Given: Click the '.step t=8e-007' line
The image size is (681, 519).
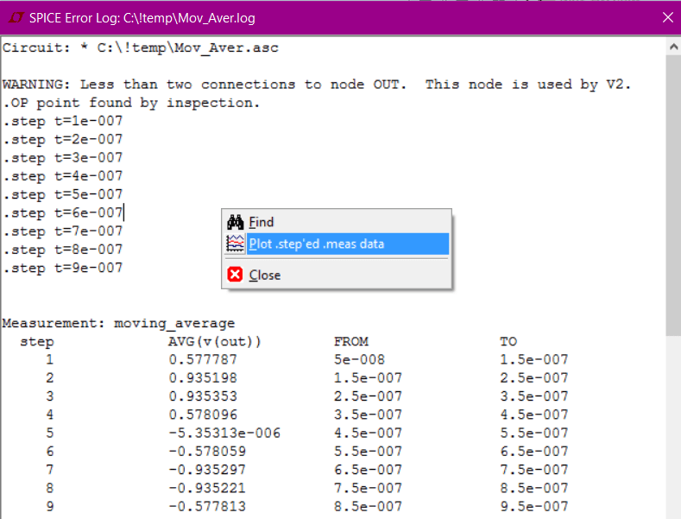Looking at the screenshot, I should [63, 250].
